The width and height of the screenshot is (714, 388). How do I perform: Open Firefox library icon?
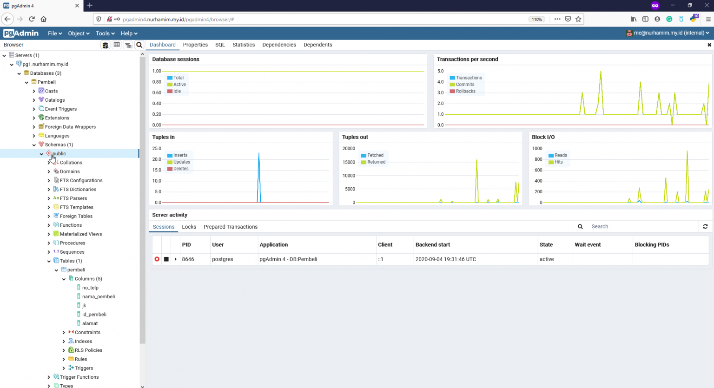pyautogui.click(x=633, y=19)
